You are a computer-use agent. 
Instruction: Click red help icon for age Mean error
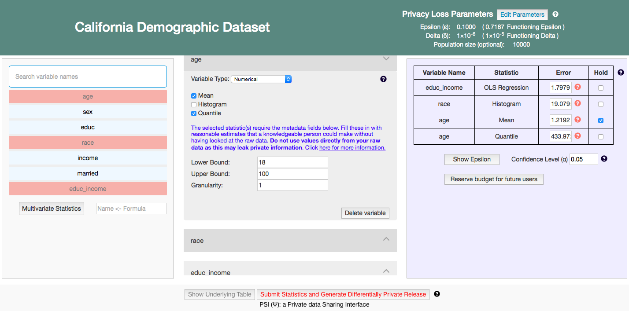tap(577, 120)
